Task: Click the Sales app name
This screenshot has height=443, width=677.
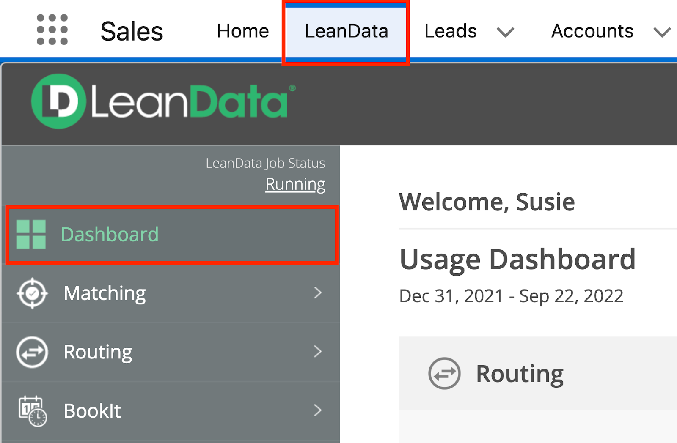Action: tap(132, 31)
